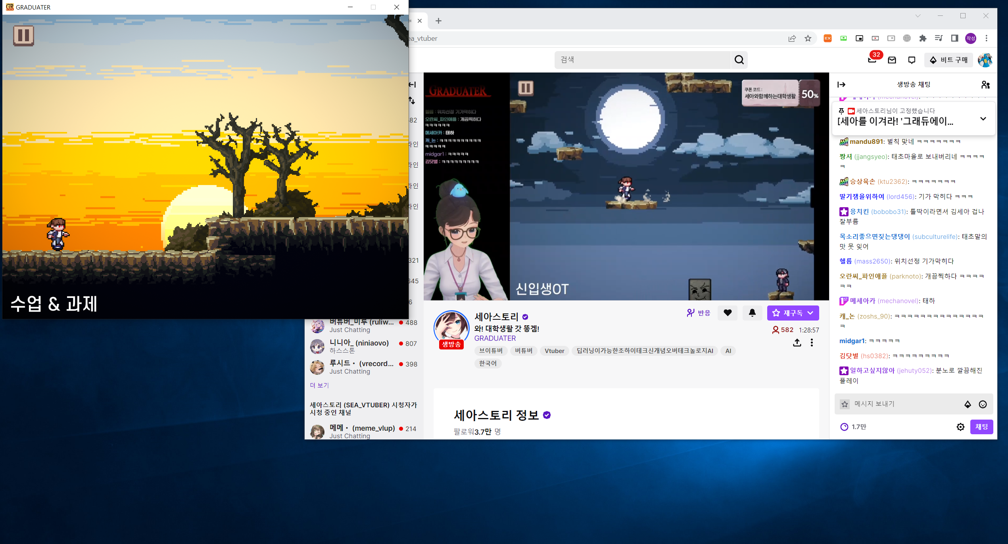Viewport: 1008px width, 544px height.
Task: Click the 비트 구매 button
Action: coord(948,60)
